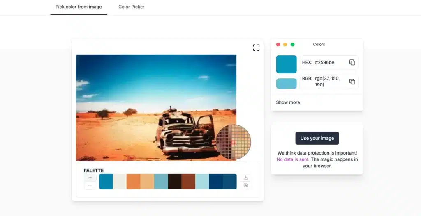Pick the navy blue palette swatch
421x216 pixels.
[216, 182]
